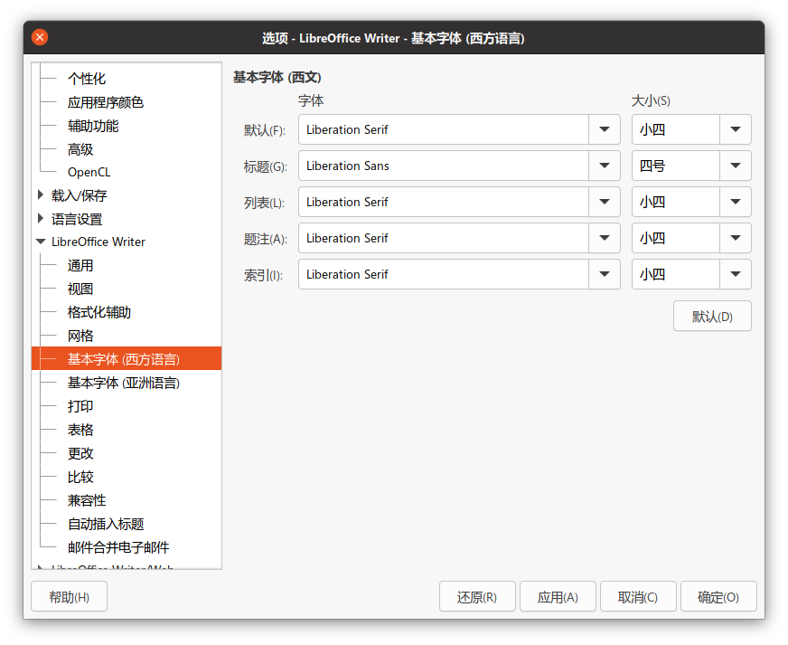Open the 默认 size dropdown arrow

pos(736,129)
